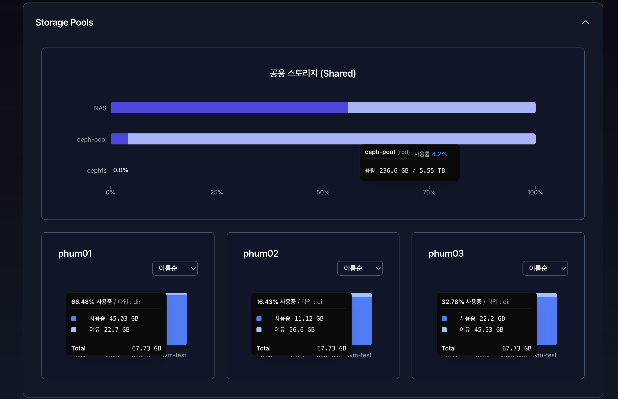Click the dark used segment of NAS bar
Image resolution: width=618 pixels, height=399 pixels.
click(229, 108)
